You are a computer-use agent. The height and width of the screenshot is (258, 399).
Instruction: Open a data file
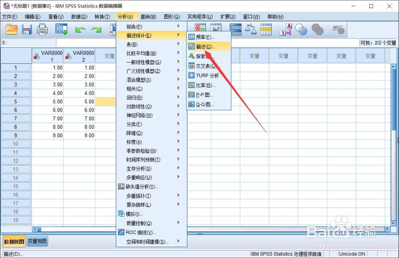[x=11, y=29]
